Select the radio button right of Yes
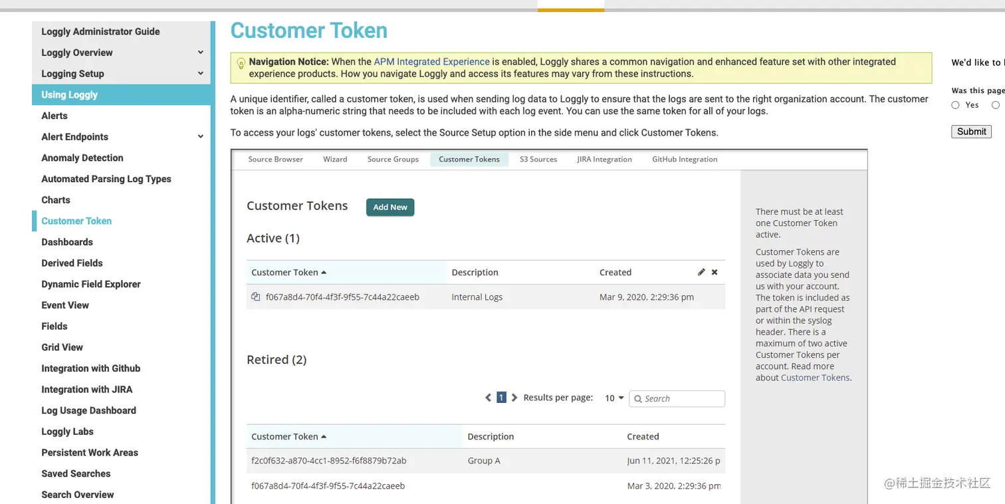 click(995, 105)
